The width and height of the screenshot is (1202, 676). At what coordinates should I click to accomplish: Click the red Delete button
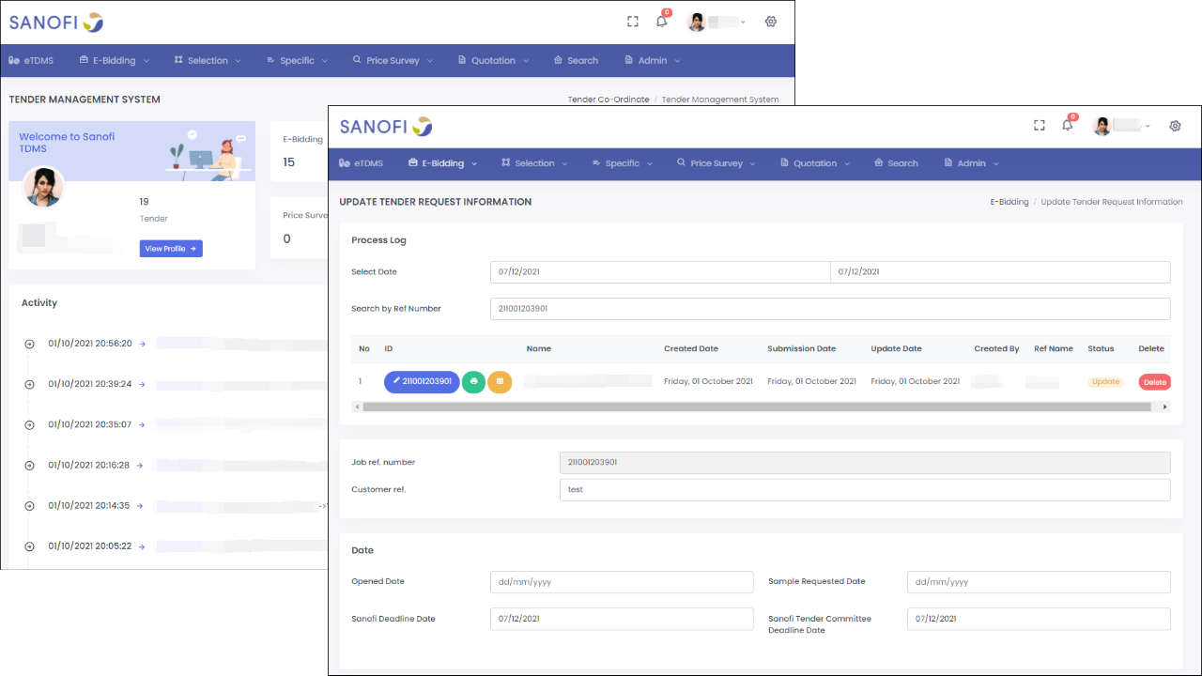[1154, 382]
